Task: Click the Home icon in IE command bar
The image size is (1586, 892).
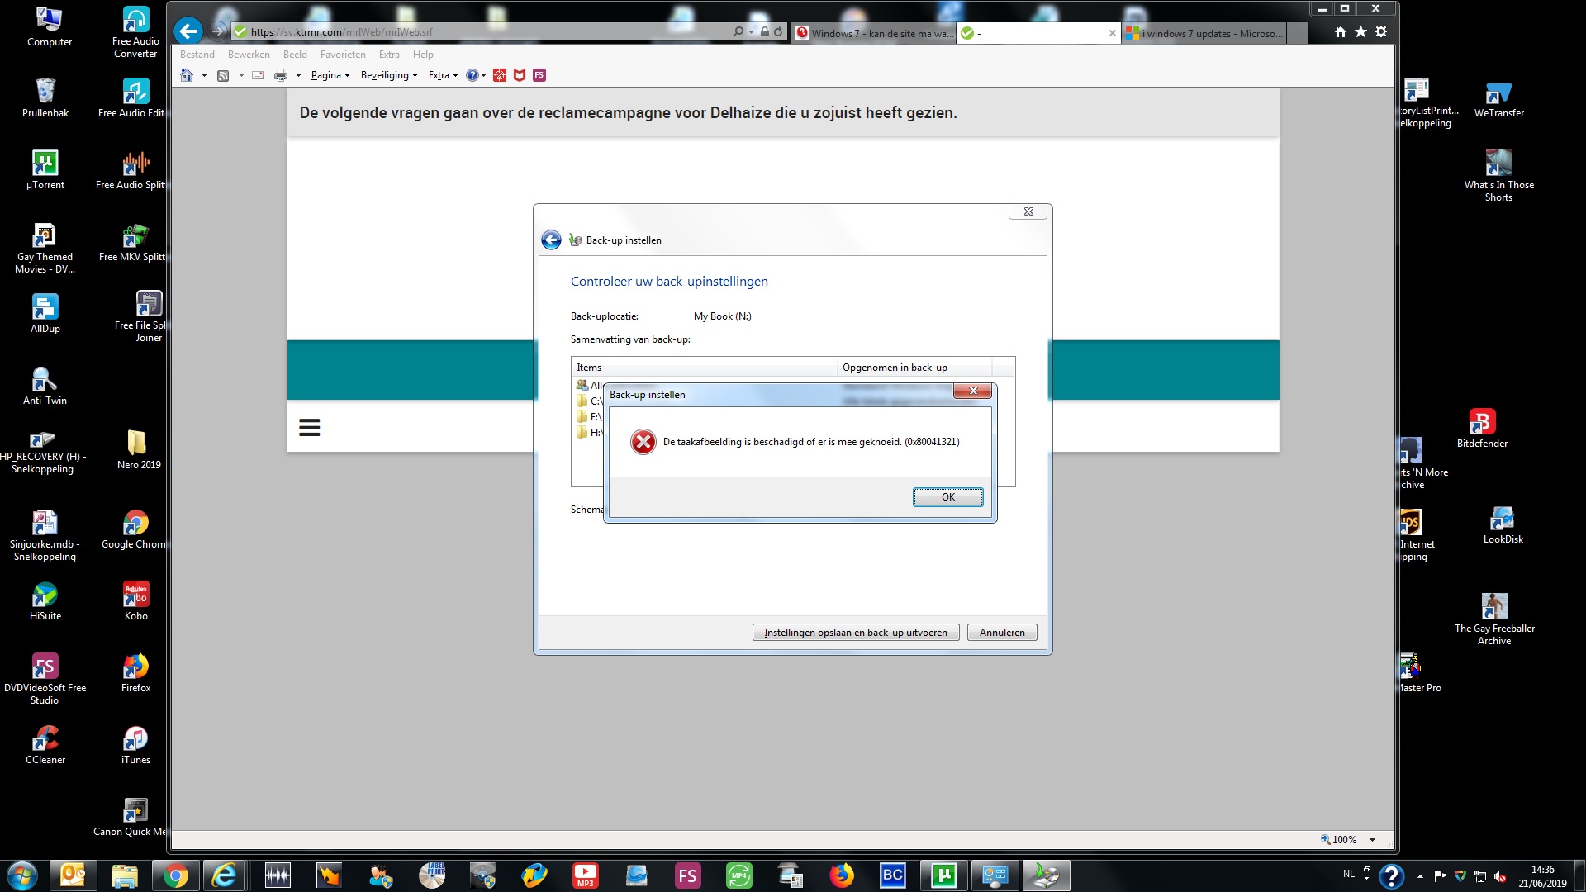Action: coord(187,75)
